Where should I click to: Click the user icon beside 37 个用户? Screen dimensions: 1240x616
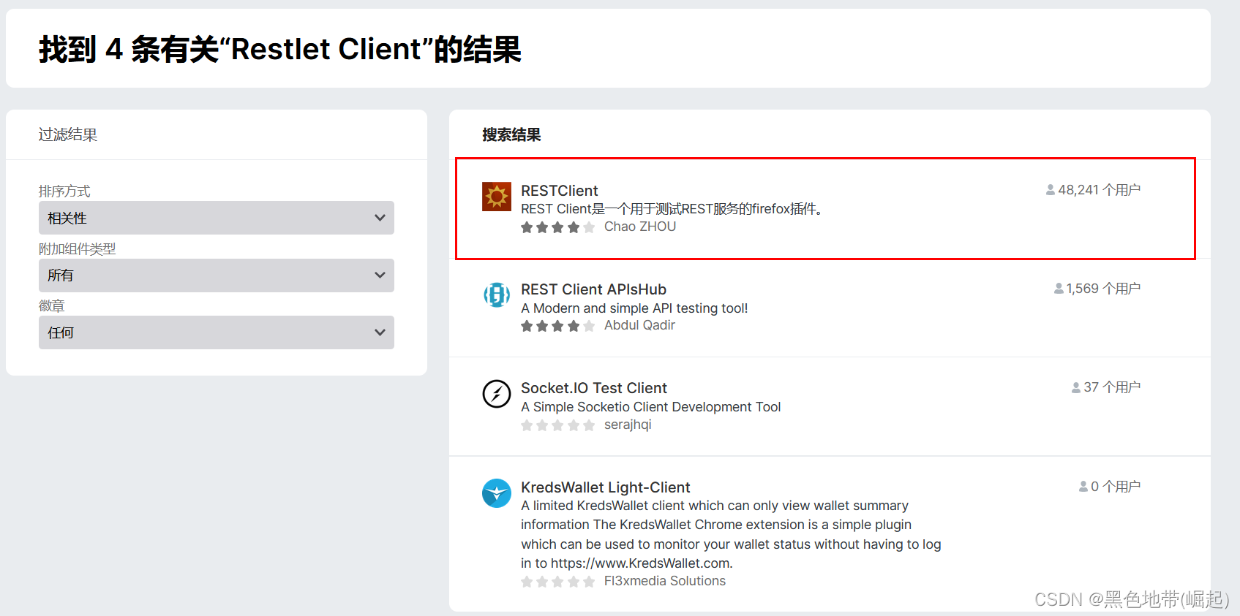point(1076,387)
